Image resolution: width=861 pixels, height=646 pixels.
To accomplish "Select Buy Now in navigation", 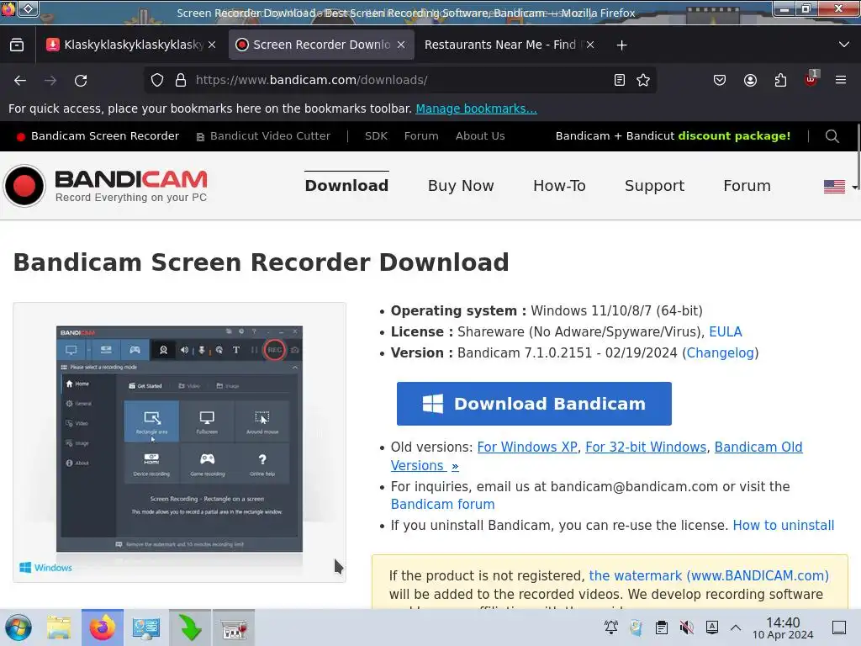I will 461,186.
